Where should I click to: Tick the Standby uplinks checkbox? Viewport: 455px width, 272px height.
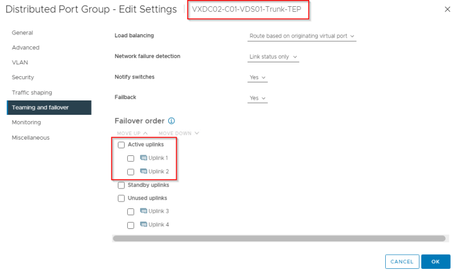pyautogui.click(x=122, y=185)
